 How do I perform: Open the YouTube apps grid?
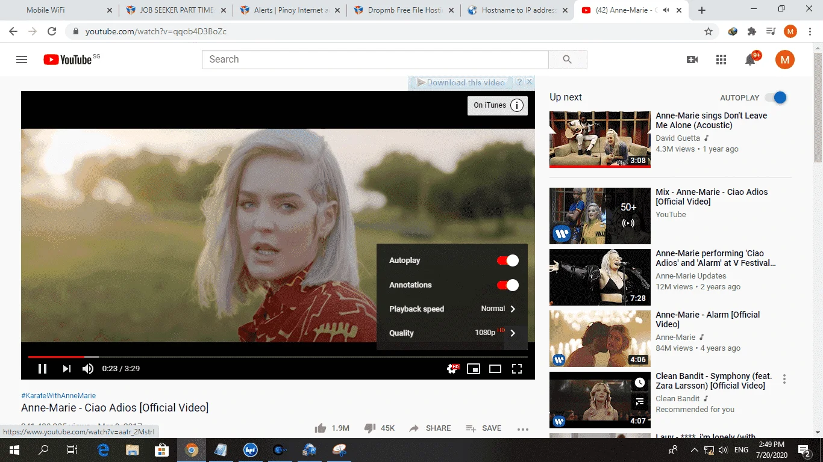point(721,60)
